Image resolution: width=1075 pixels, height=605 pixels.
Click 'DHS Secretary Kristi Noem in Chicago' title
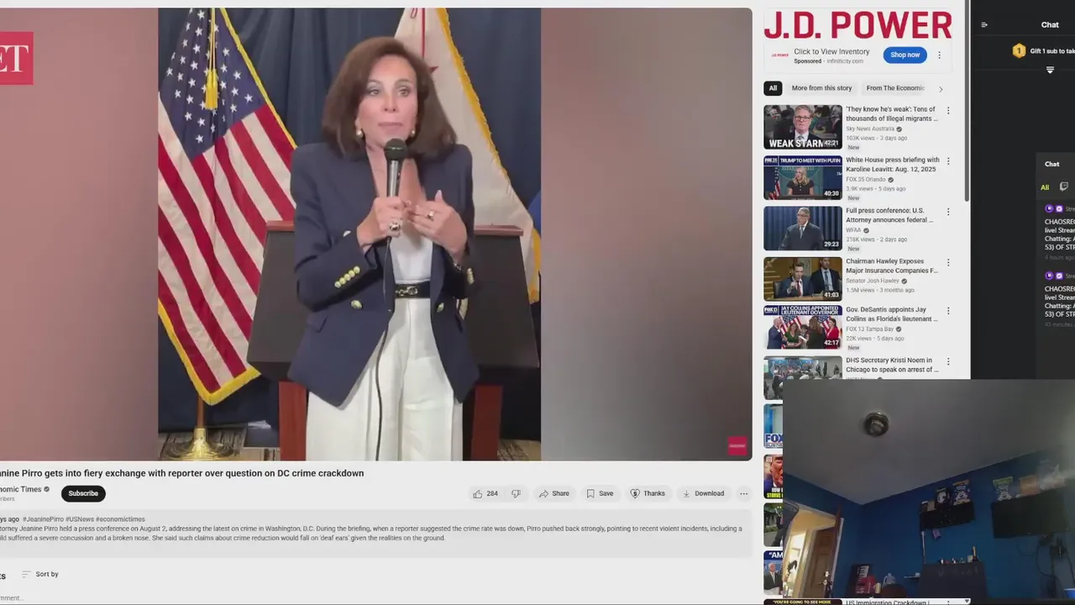pyautogui.click(x=892, y=365)
